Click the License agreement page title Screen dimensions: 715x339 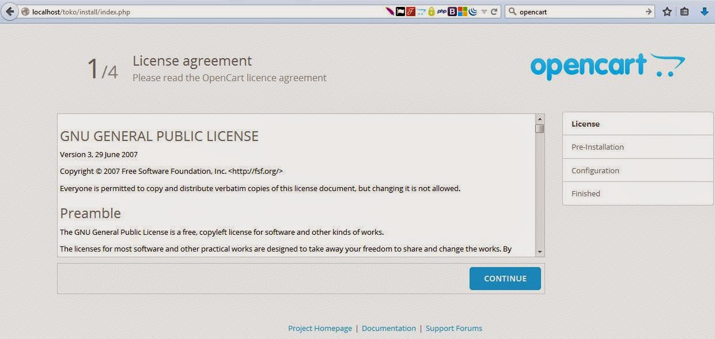(192, 60)
